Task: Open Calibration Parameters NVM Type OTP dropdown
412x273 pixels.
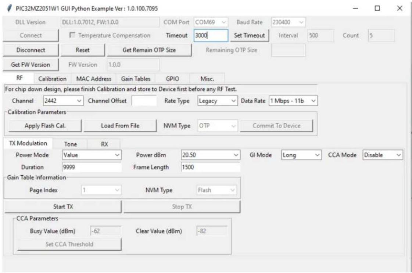Action: pos(217,126)
